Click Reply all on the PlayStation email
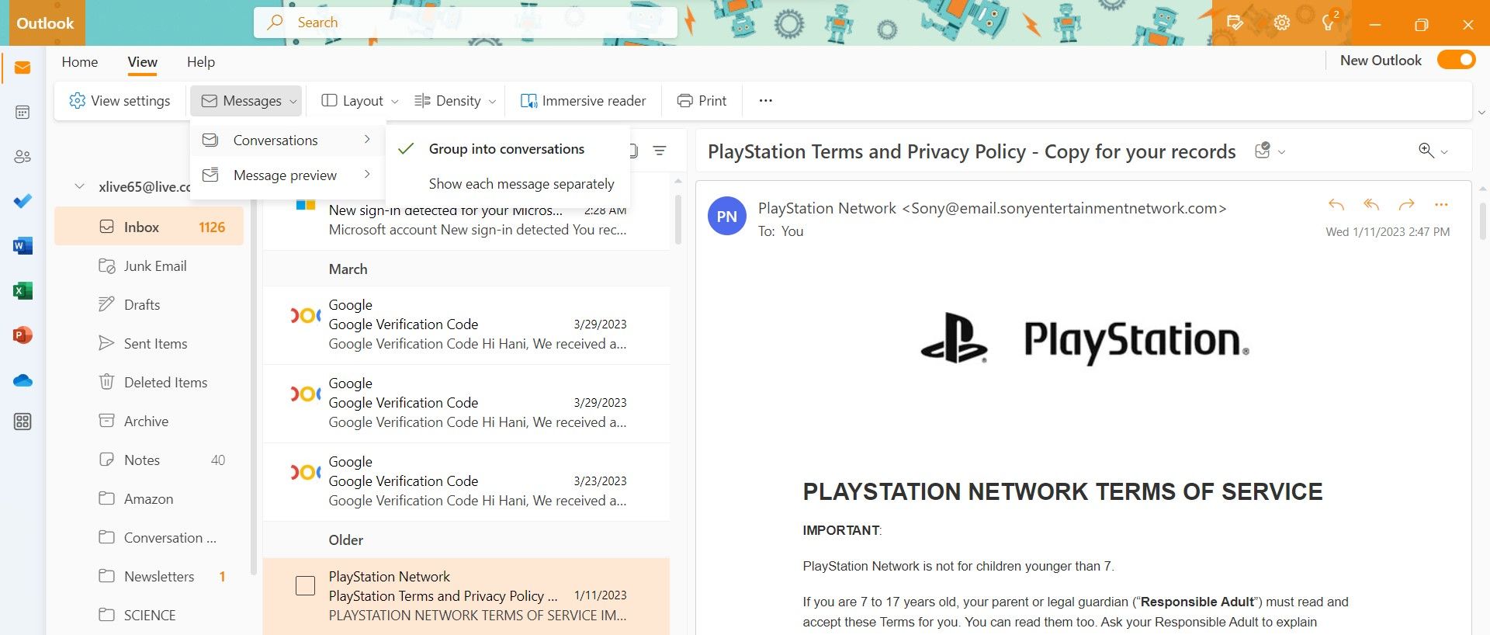 tap(1371, 205)
